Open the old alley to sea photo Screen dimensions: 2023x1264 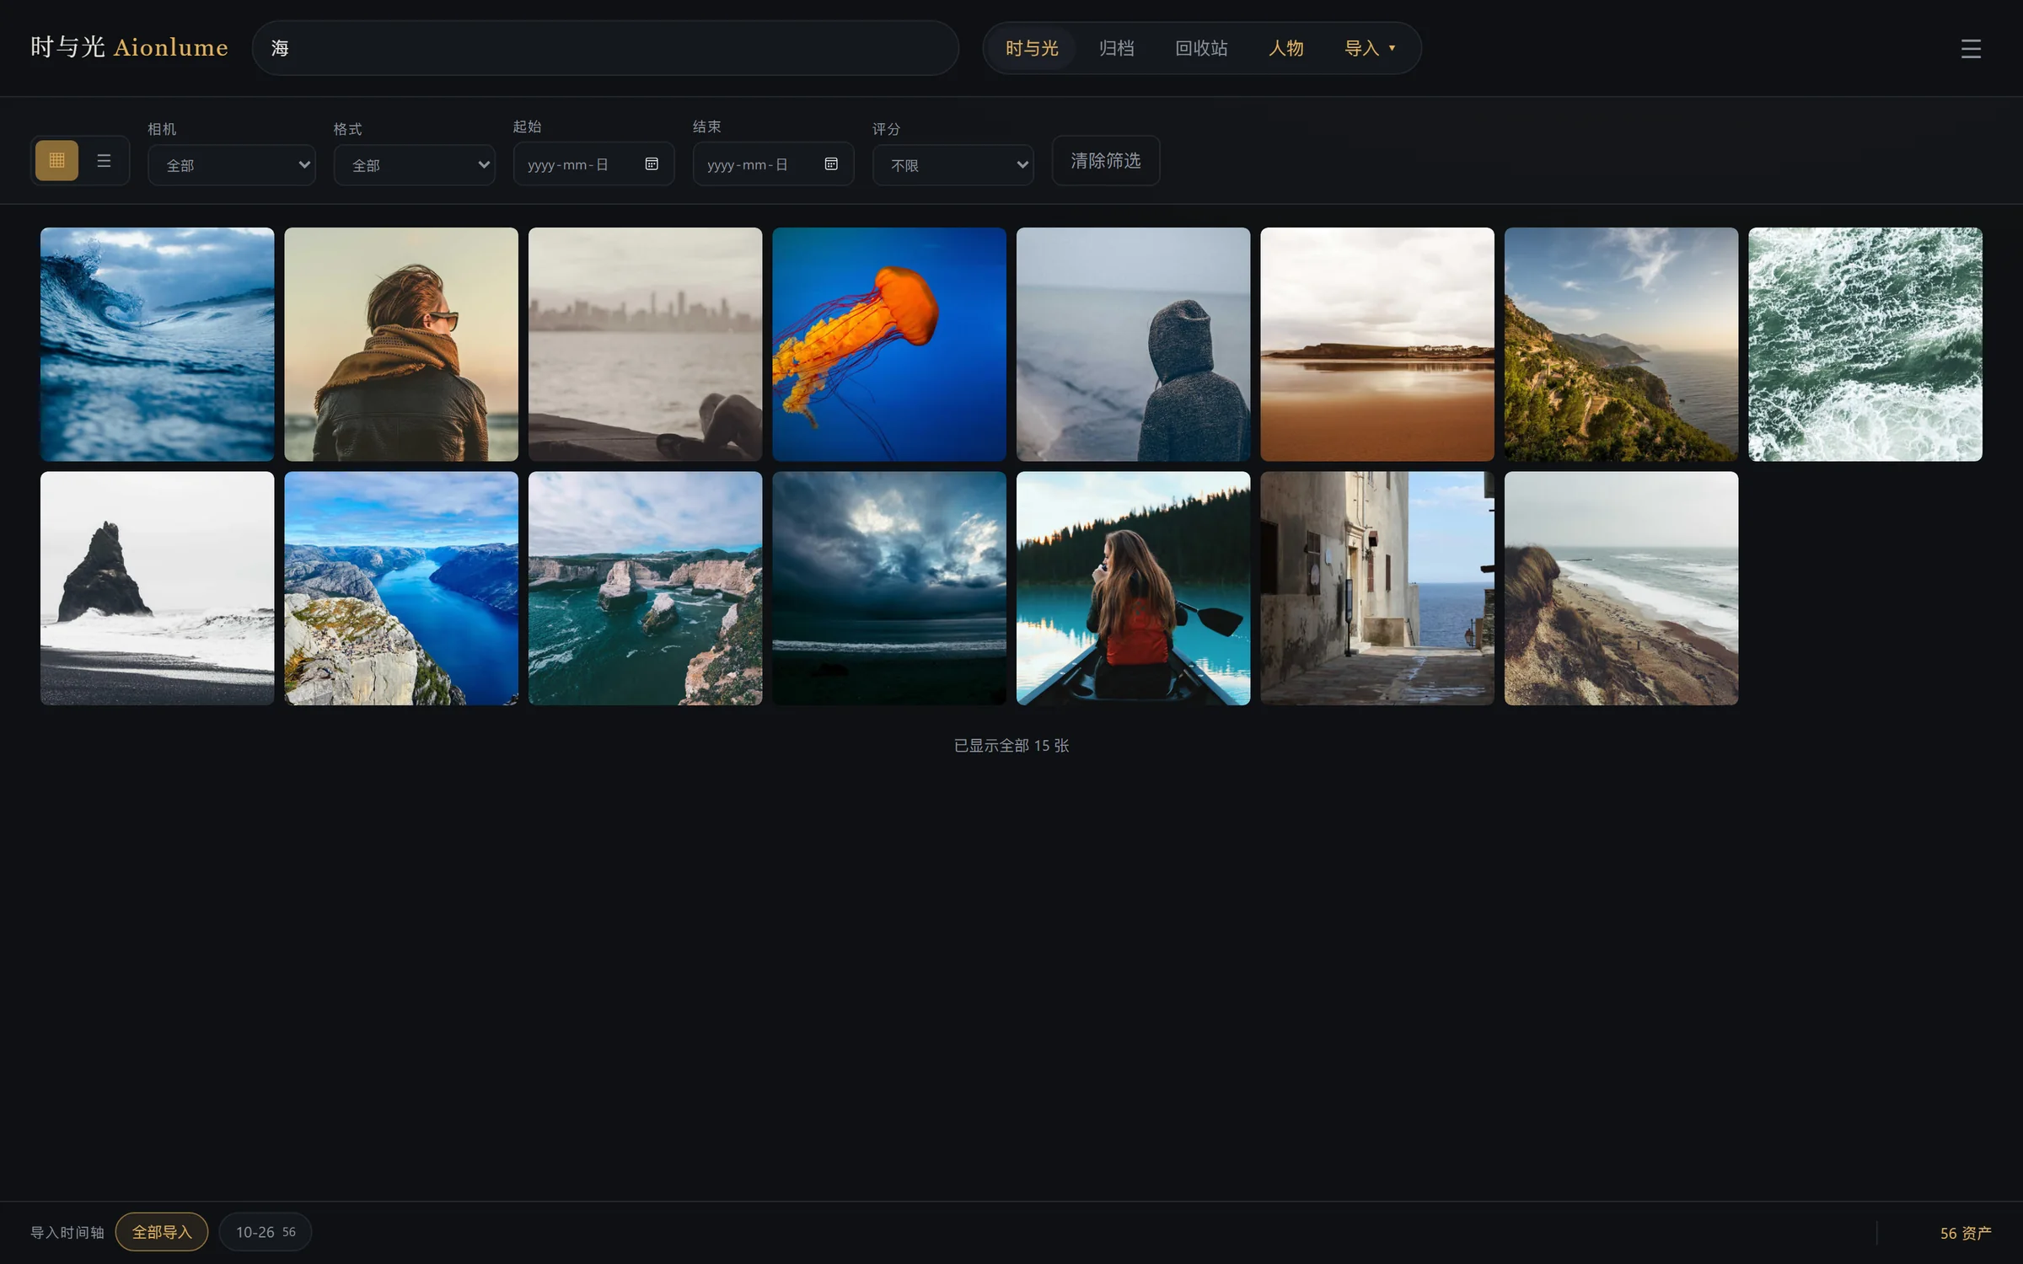point(1377,588)
